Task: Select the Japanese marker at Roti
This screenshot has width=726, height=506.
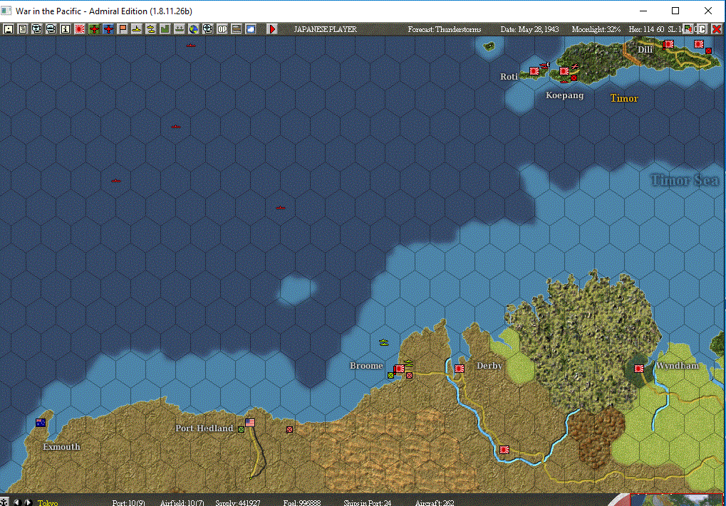Action: (534, 70)
